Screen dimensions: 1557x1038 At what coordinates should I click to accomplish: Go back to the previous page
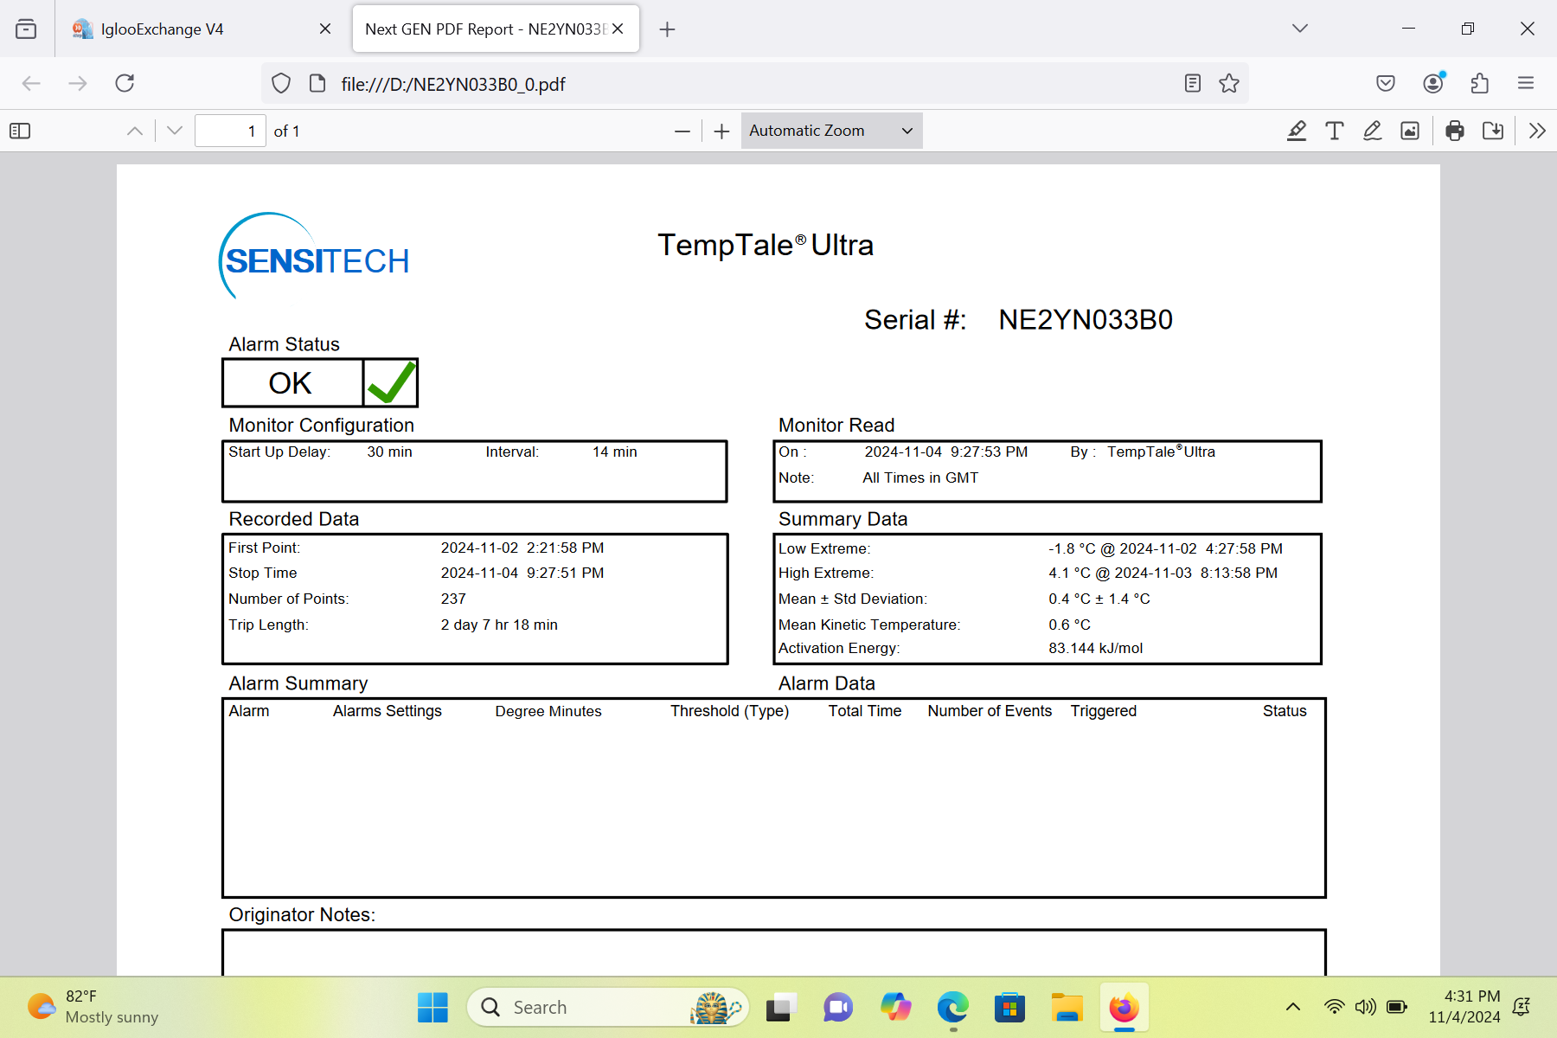tap(31, 83)
